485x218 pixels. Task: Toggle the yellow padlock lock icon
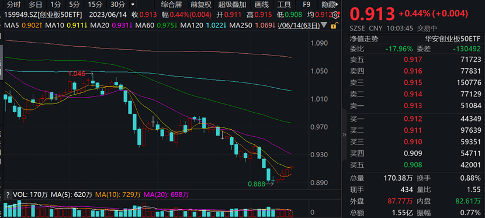[333, 25]
